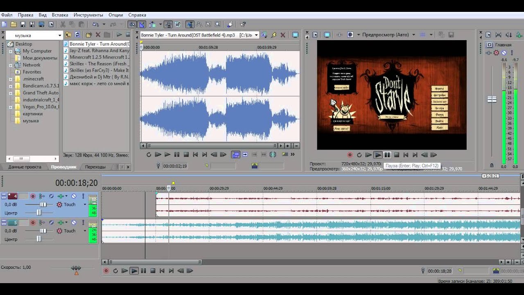Click track 5 pan Центр slider

(39, 239)
